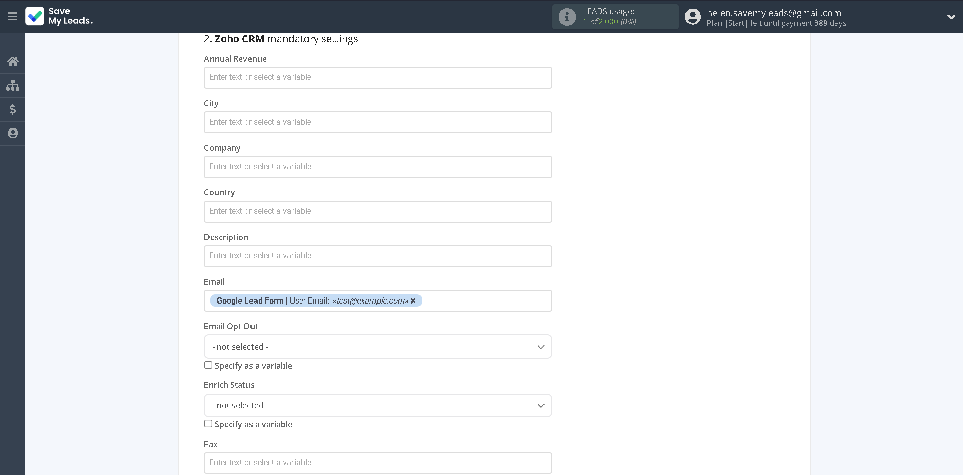
Task: Open the Email Opt Out dropdown
Action: click(378, 347)
